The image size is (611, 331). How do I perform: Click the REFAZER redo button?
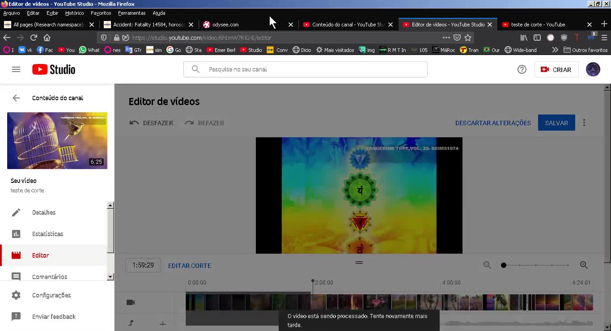pyautogui.click(x=204, y=123)
